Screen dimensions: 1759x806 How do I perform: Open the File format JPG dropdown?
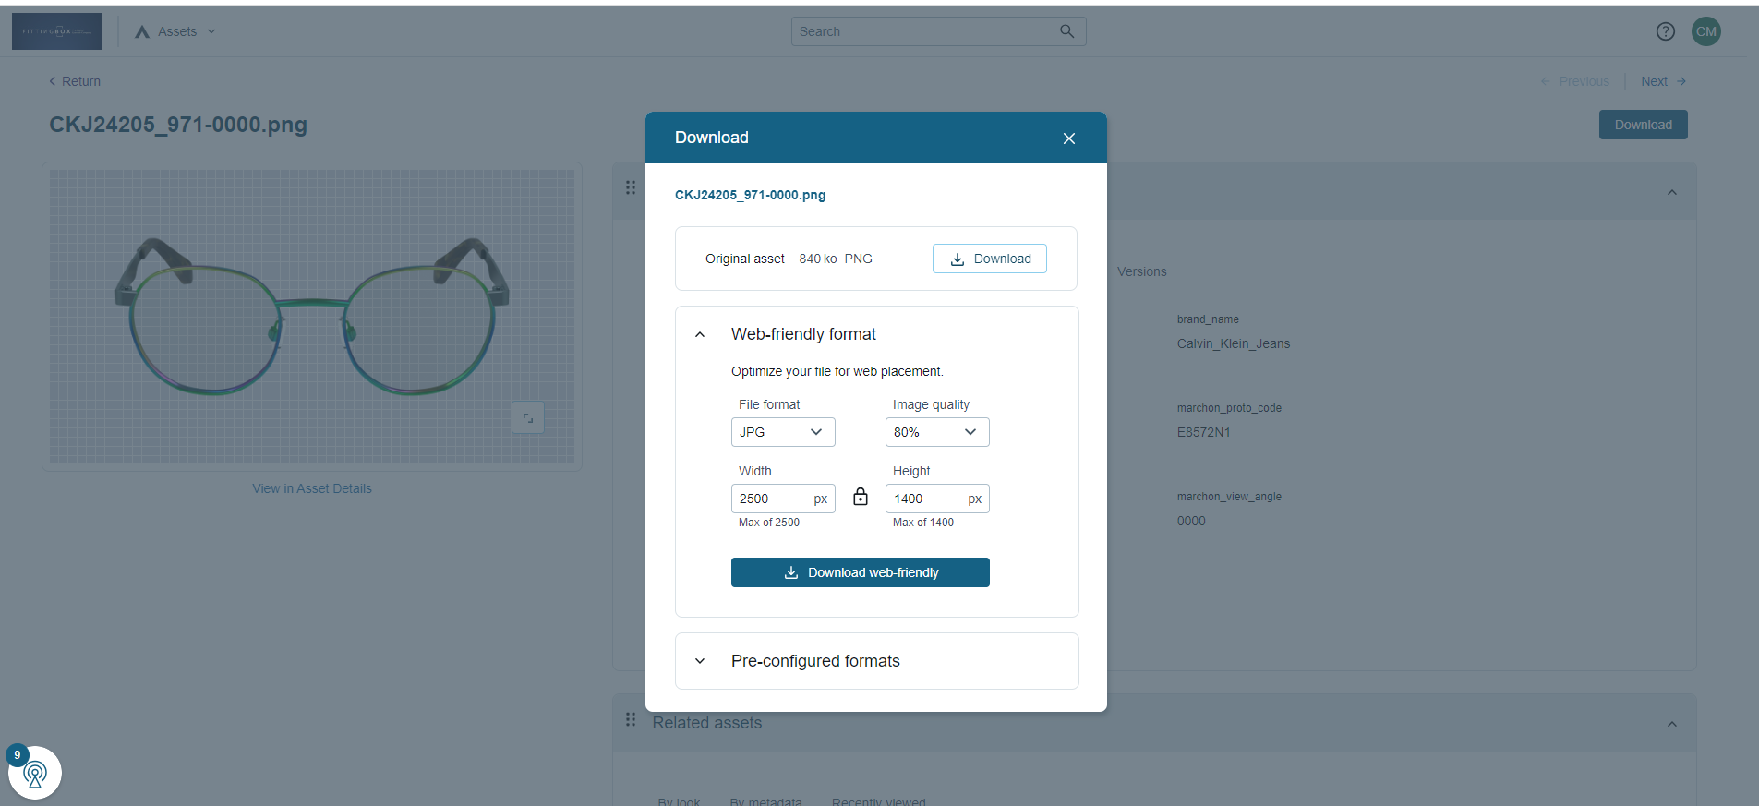click(782, 432)
